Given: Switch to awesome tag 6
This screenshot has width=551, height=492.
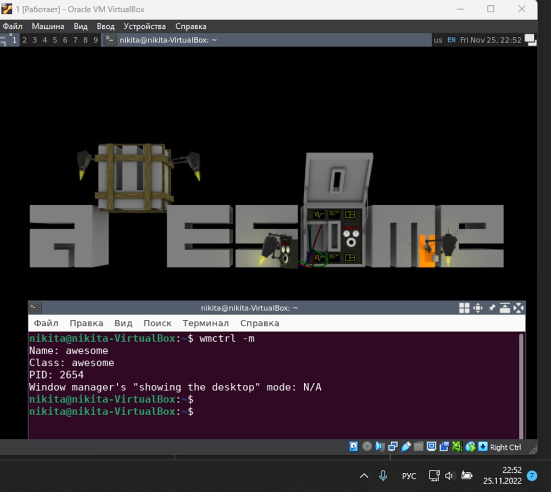Looking at the screenshot, I should (x=65, y=40).
